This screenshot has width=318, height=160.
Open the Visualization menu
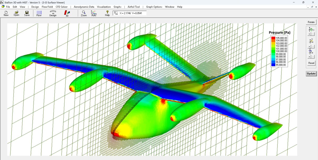(104, 7)
